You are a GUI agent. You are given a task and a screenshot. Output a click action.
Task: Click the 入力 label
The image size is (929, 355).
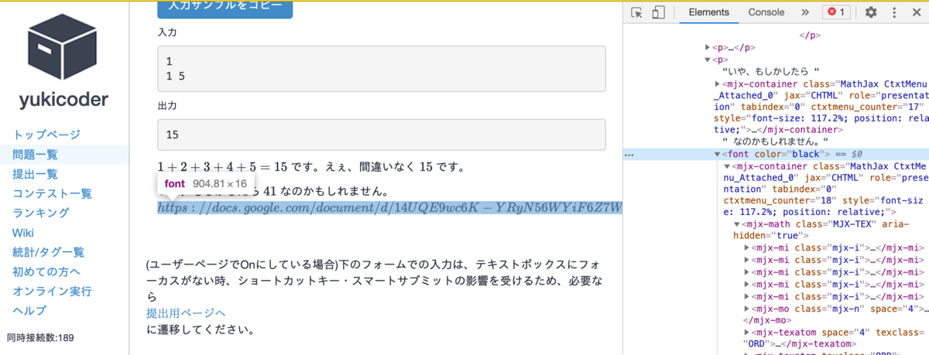(167, 32)
